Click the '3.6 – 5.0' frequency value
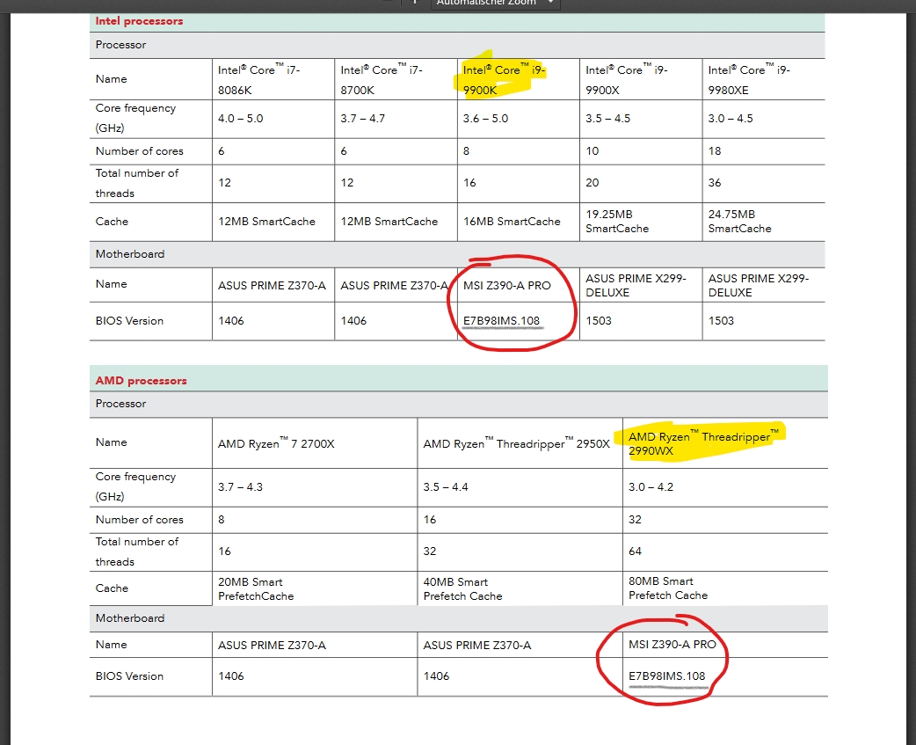 pos(485,119)
